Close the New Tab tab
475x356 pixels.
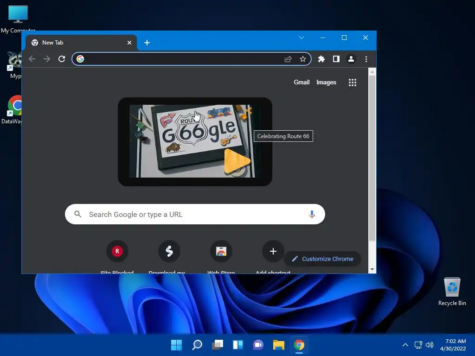point(129,43)
